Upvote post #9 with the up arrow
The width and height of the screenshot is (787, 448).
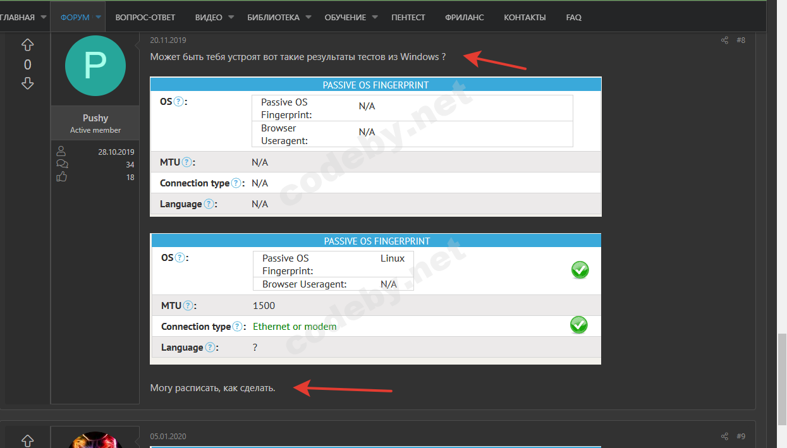27,440
